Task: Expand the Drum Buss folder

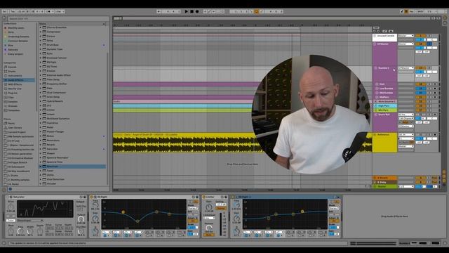Action: pos(41,45)
